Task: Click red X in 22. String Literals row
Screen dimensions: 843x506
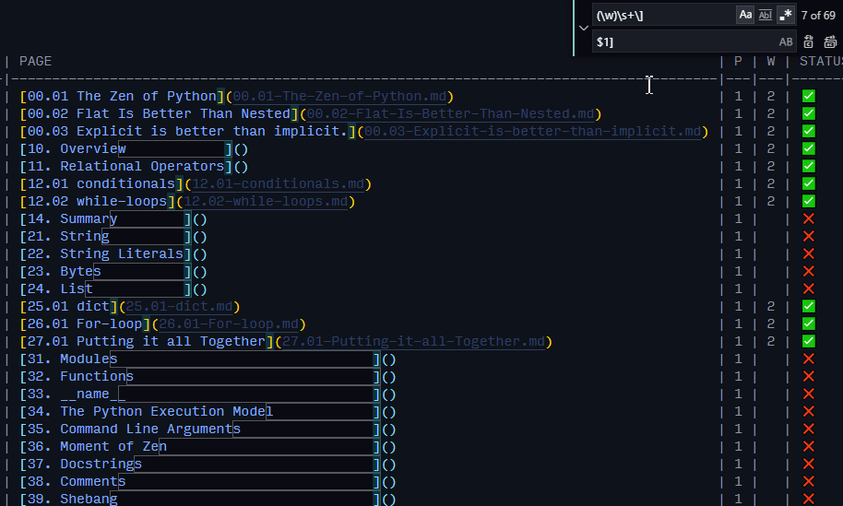Action: [x=809, y=254]
